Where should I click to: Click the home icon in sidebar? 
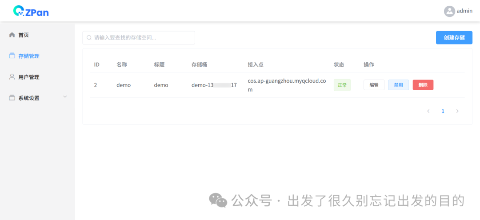click(12, 35)
